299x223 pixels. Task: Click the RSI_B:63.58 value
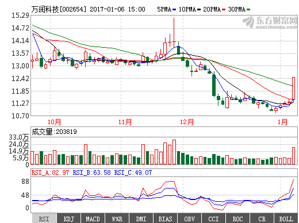92,172
